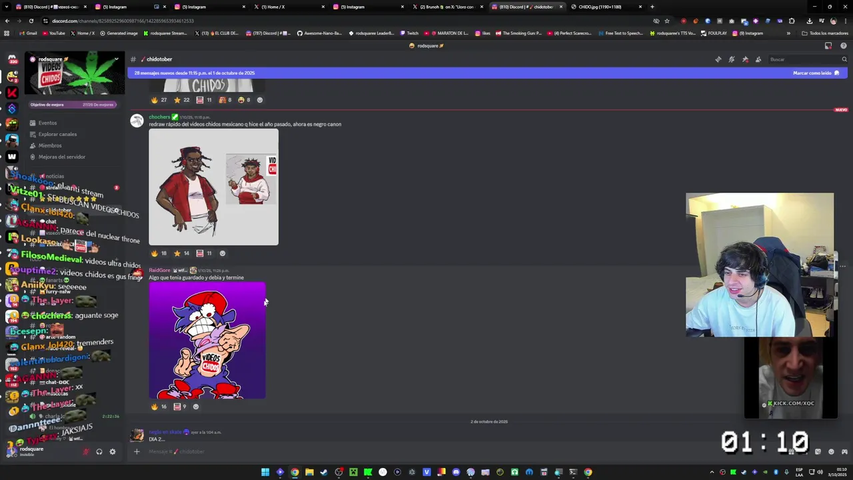Add reaction on first post's reaction row
Viewport: 853px width, 480px height.
tap(260, 100)
